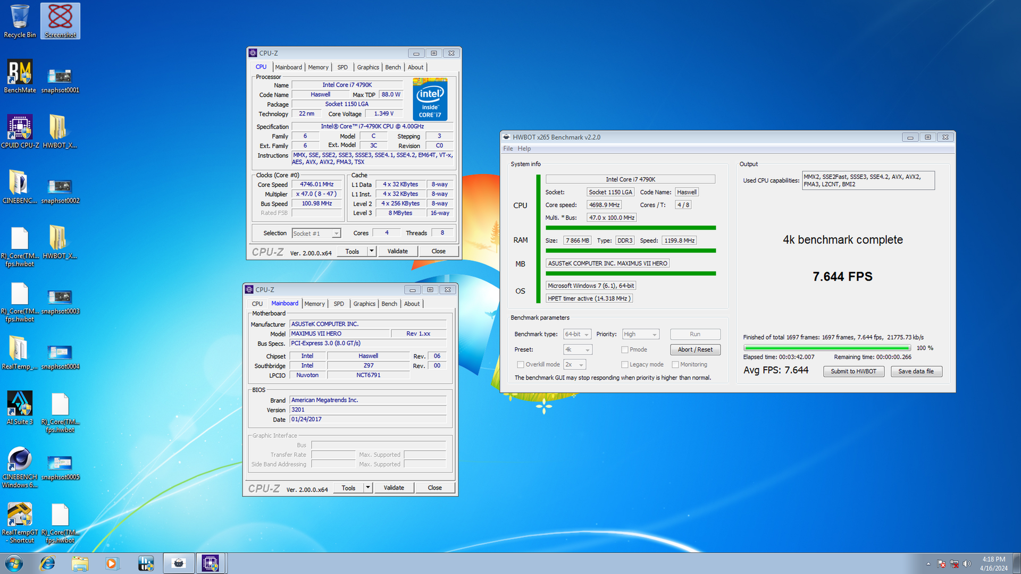Open the Selection Socket #1 dropdown
This screenshot has height=574, width=1021.
(x=316, y=233)
